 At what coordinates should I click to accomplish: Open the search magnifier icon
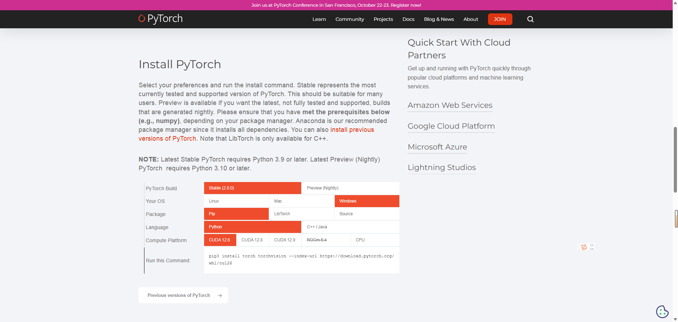pyautogui.click(x=530, y=19)
